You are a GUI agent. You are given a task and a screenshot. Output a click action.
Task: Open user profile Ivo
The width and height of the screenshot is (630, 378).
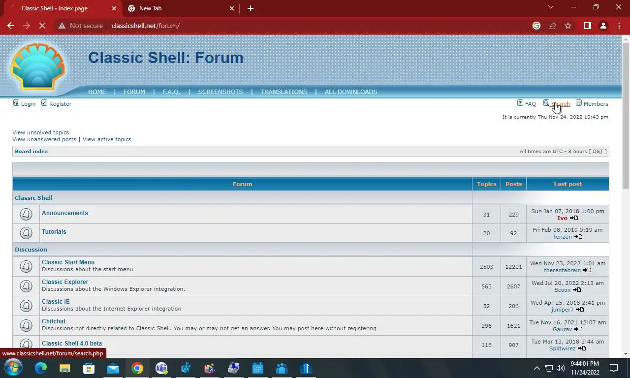point(562,218)
